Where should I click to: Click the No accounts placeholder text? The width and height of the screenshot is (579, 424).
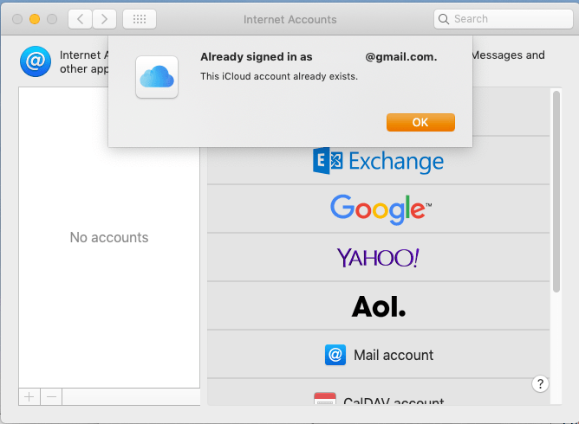click(x=109, y=237)
